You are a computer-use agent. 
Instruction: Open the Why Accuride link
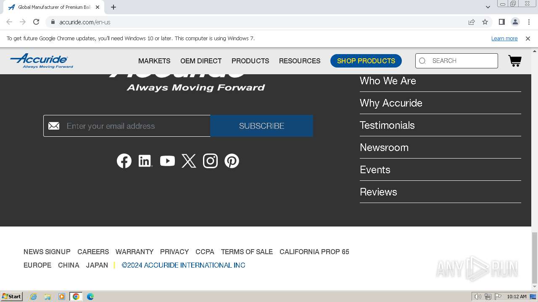coord(391,103)
